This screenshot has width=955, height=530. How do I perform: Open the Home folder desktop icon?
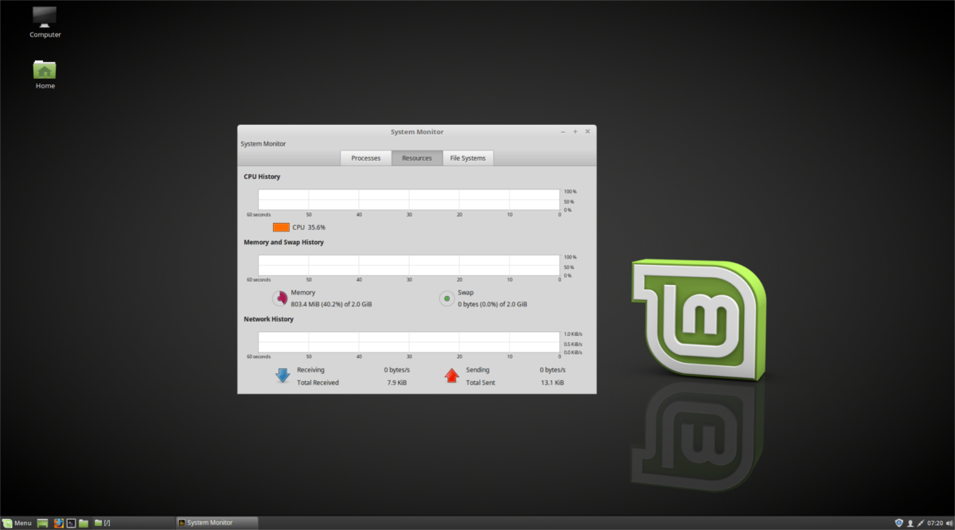(45, 74)
